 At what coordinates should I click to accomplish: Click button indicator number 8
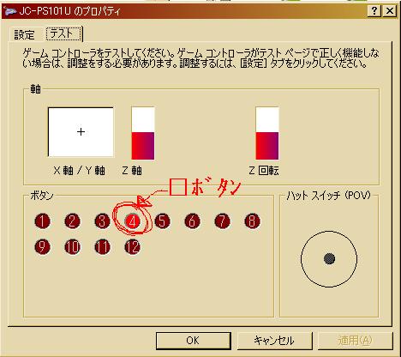tap(252, 221)
